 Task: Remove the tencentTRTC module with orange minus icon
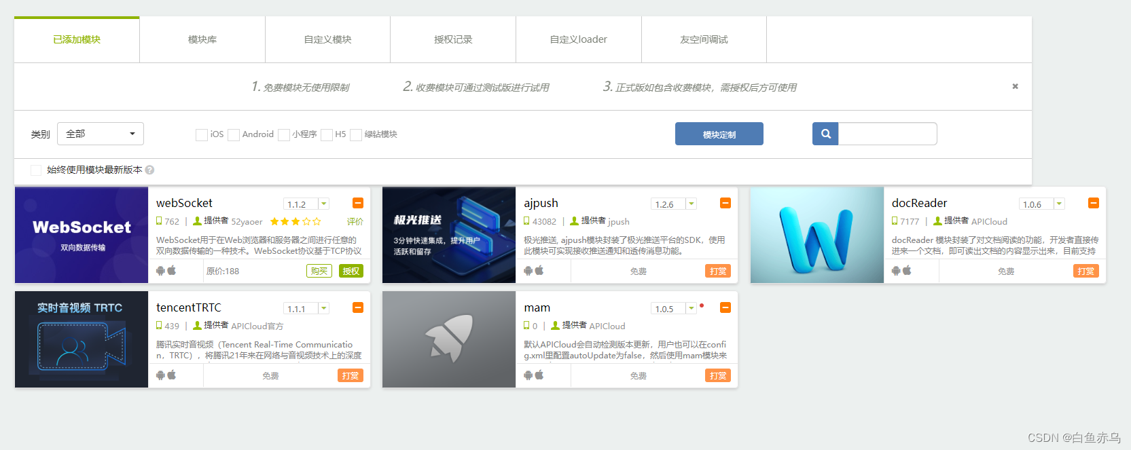tap(358, 307)
